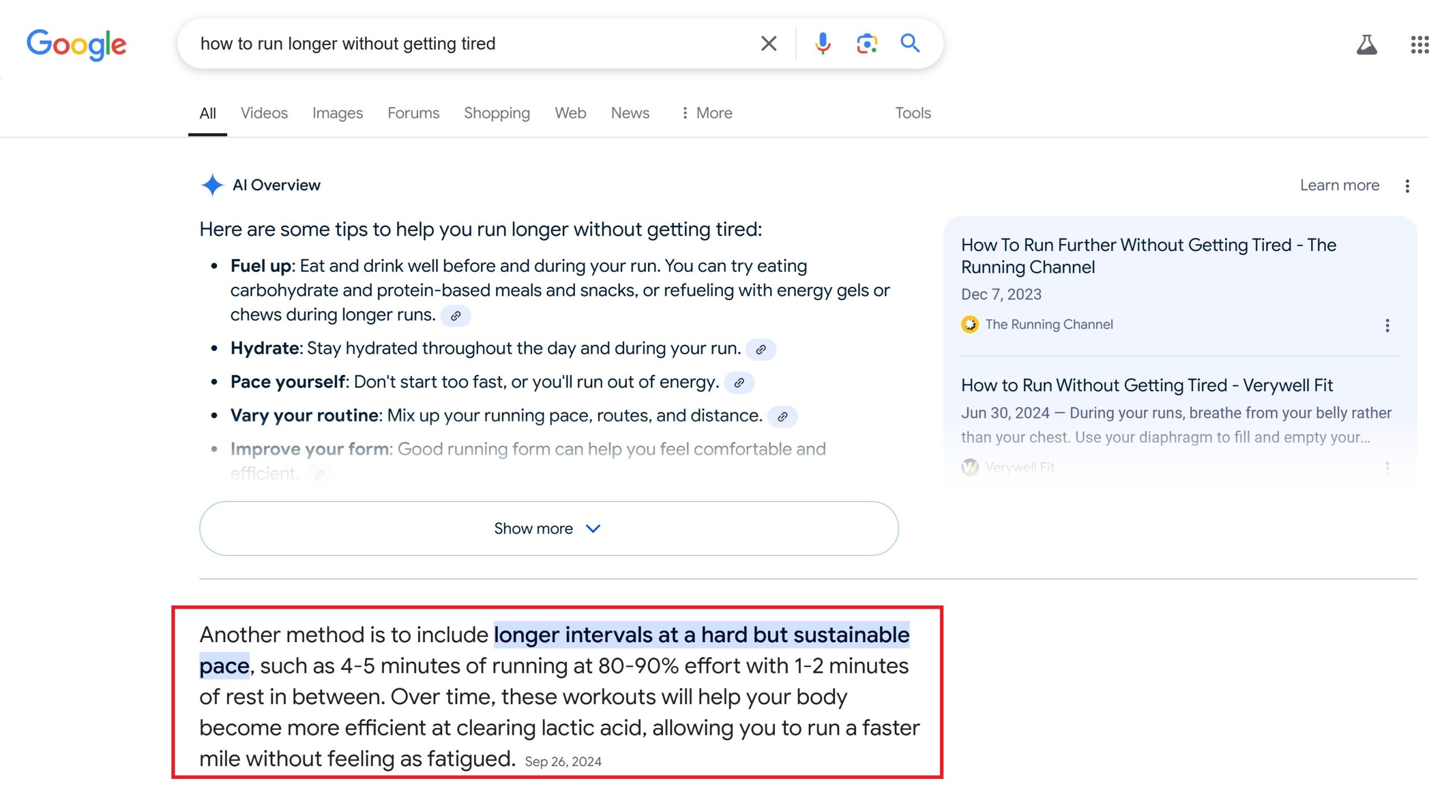
Task: Open the Tools search options
Action: tap(913, 113)
